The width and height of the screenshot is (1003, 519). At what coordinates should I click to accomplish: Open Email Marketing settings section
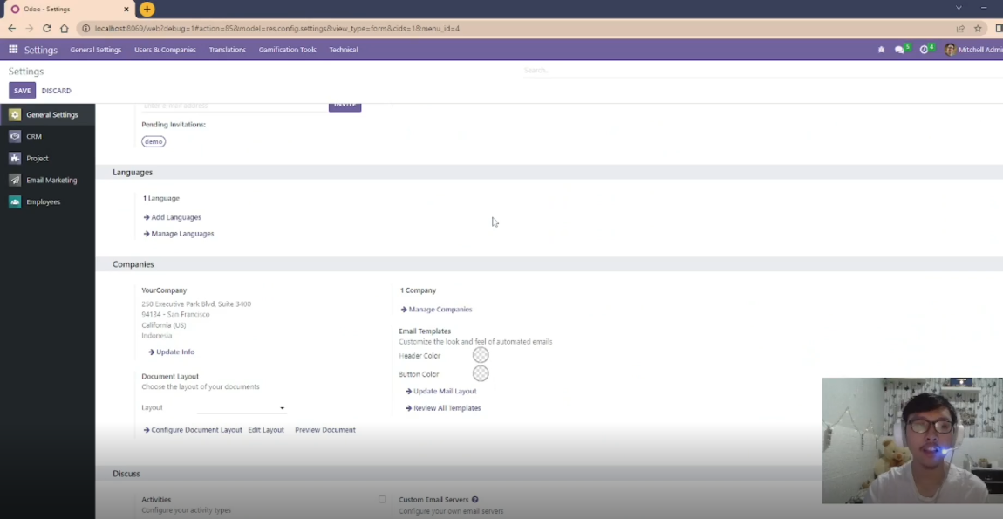point(51,180)
